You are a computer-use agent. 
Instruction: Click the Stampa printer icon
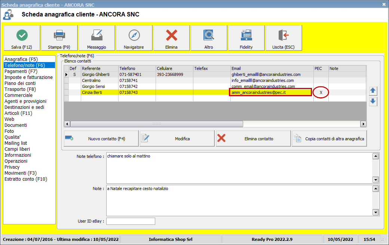59,35
